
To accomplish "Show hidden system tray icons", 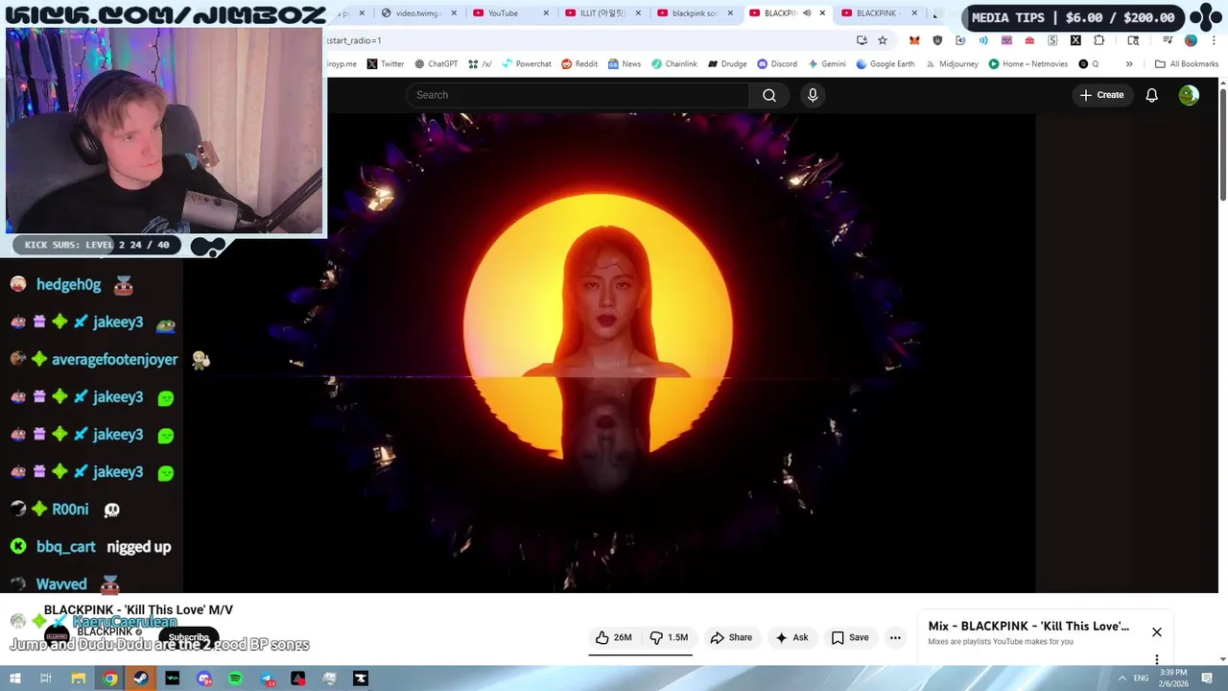I will 1122,679.
